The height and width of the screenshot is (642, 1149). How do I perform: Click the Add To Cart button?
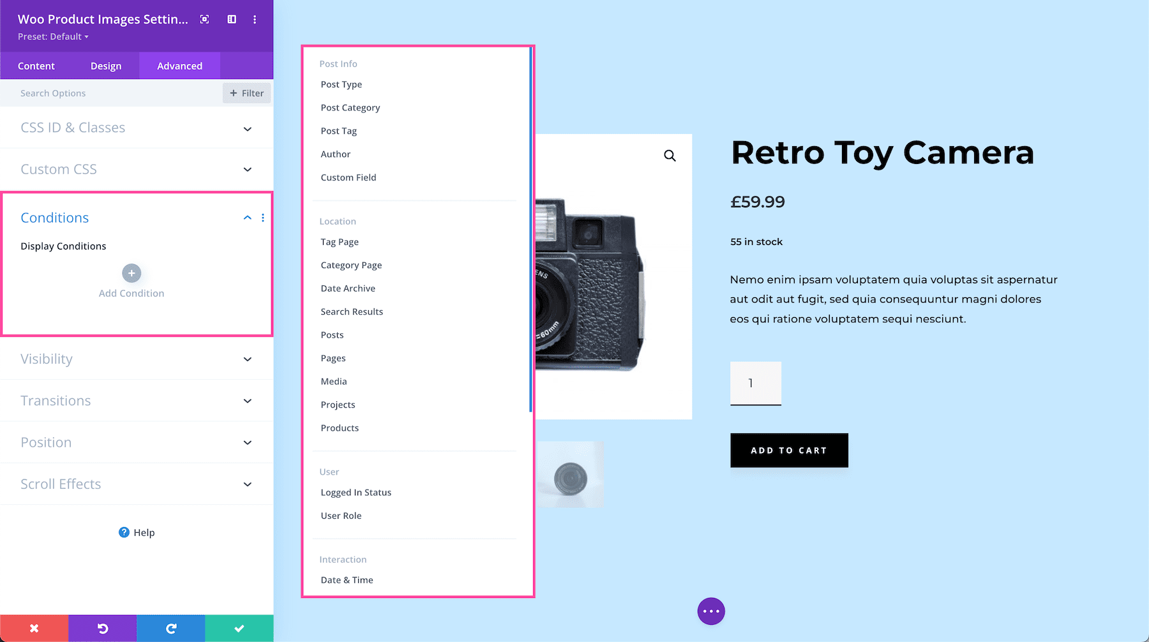[x=789, y=450]
